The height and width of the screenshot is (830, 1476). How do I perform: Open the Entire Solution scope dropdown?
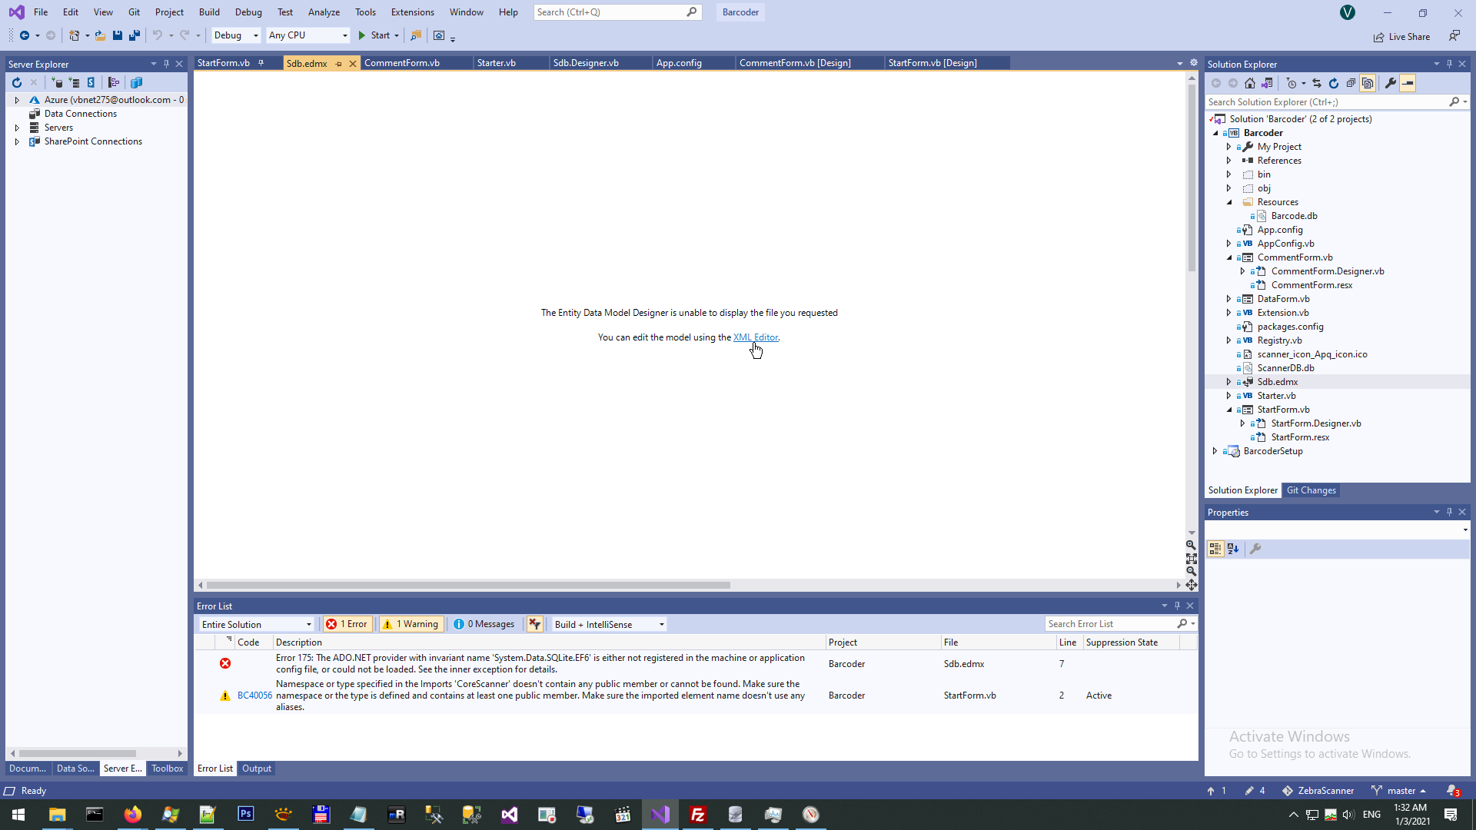pos(256,624)
